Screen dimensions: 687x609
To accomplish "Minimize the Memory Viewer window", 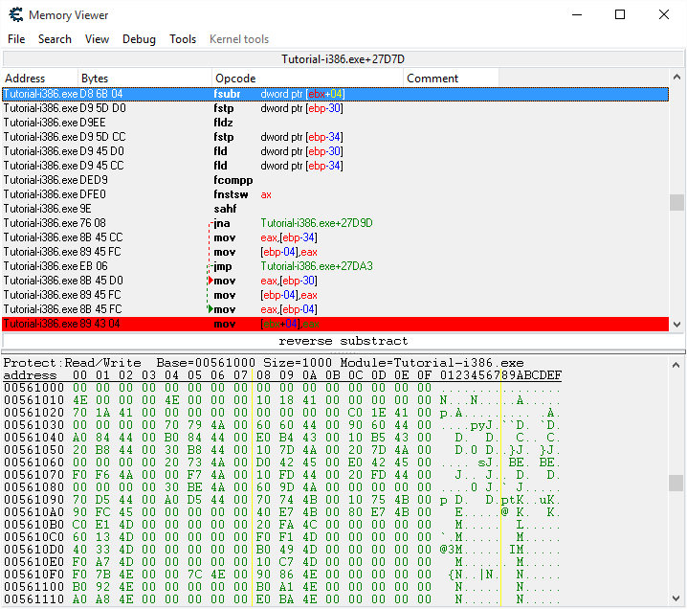I will point(576,14).
